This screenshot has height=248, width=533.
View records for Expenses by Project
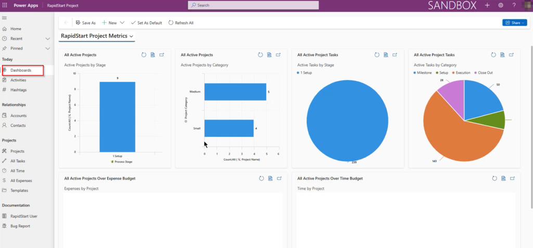click(270, 178)
